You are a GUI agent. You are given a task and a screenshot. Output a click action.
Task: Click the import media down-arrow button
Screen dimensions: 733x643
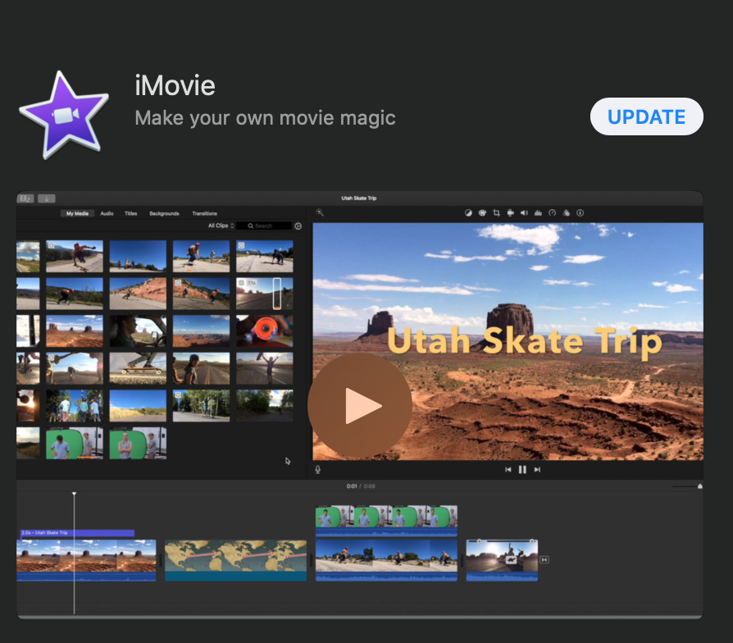coord(46,198)
